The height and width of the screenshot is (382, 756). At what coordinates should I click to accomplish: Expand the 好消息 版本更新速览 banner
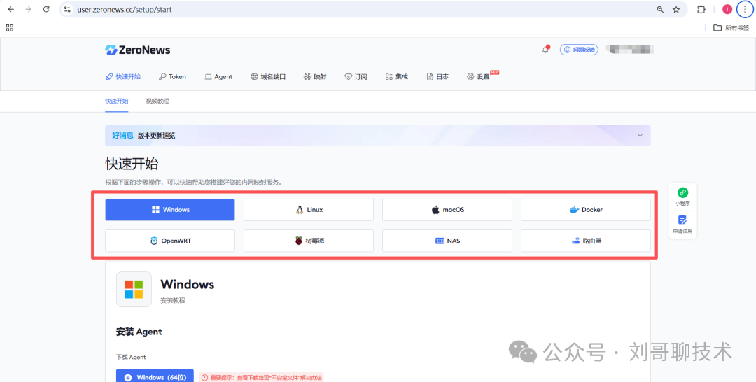pyautogui.click(x=639, y=135)
